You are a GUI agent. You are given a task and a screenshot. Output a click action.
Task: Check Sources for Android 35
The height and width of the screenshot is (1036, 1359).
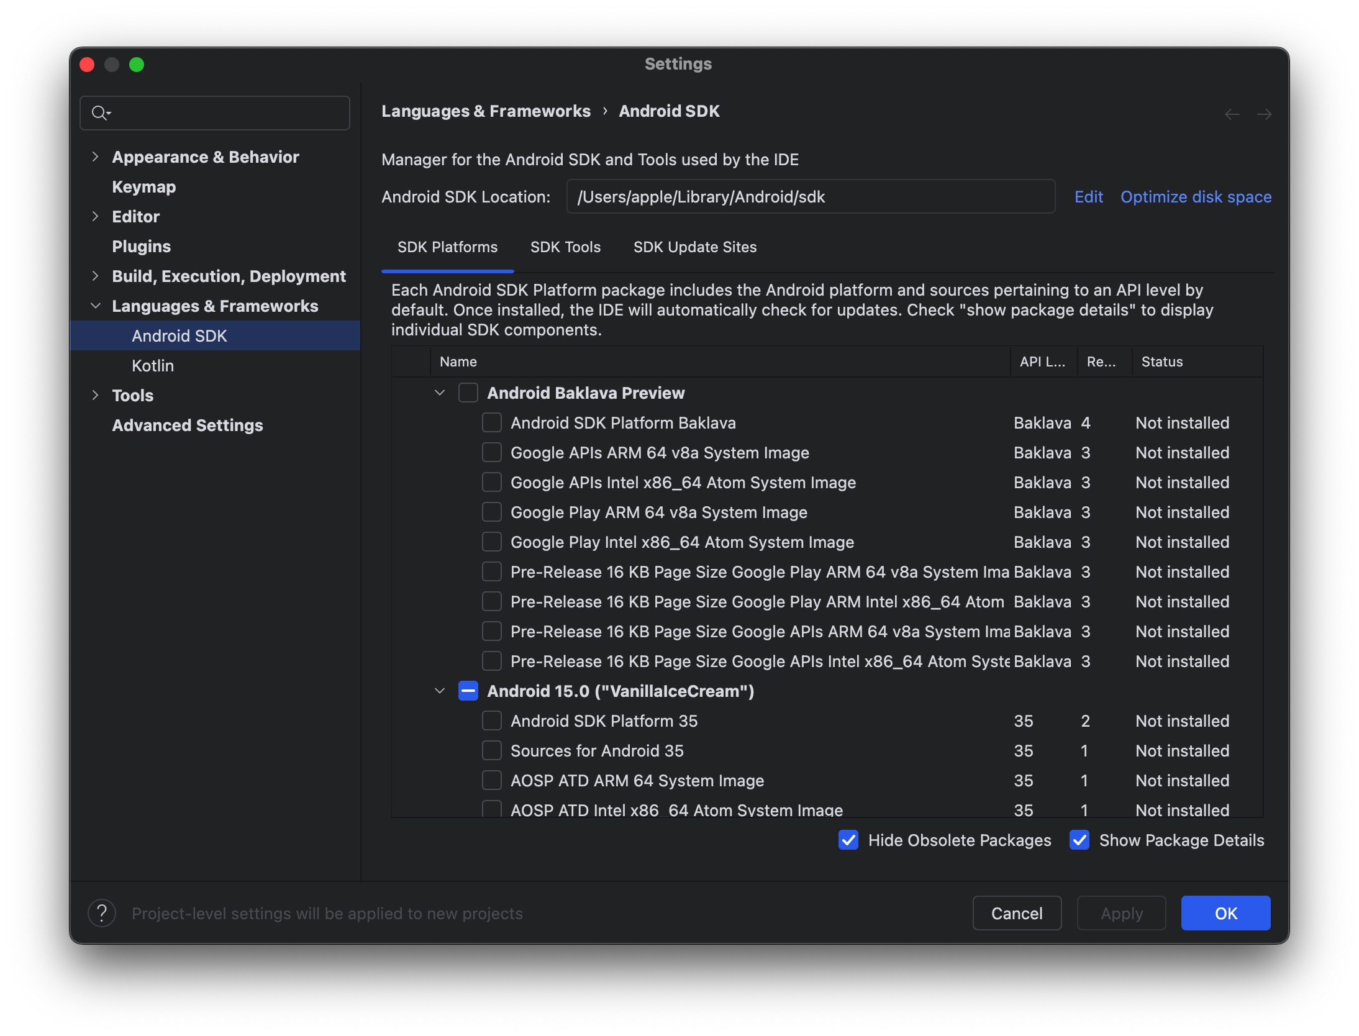pos(492,751)
